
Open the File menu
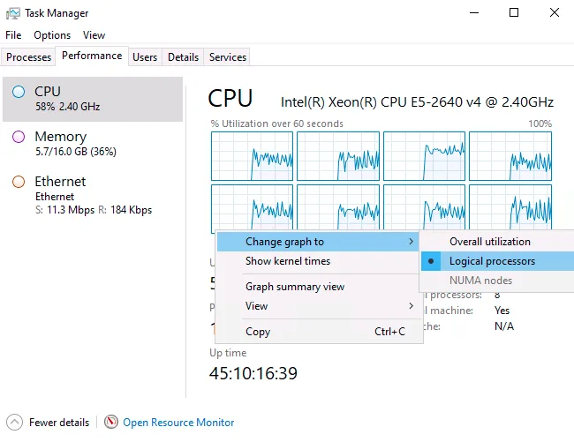[x=13, y=35]
